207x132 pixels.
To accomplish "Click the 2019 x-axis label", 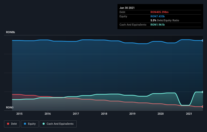I will (x=132, y=114).
